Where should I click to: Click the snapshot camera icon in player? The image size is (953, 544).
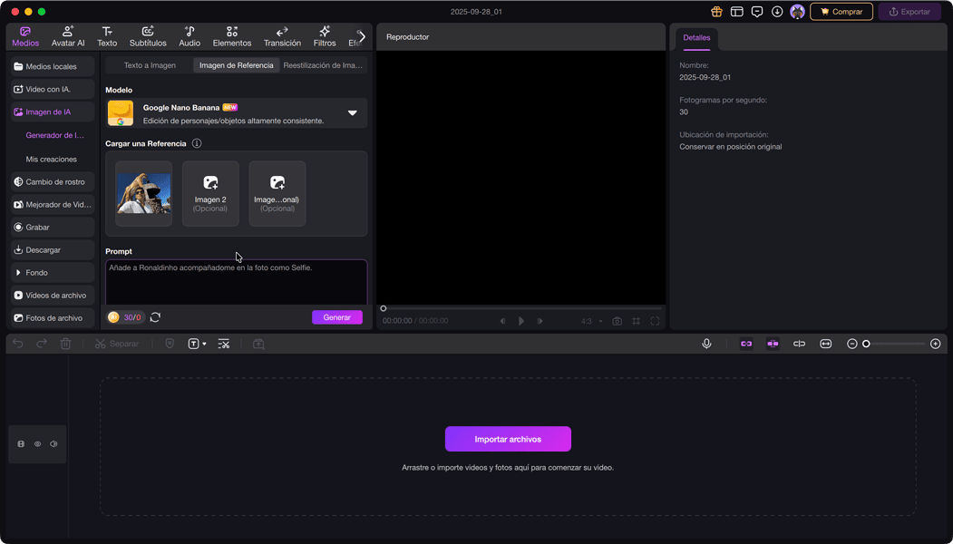617,321
